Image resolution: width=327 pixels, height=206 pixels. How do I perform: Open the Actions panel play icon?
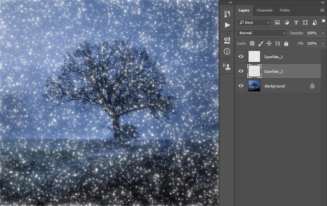227,25
